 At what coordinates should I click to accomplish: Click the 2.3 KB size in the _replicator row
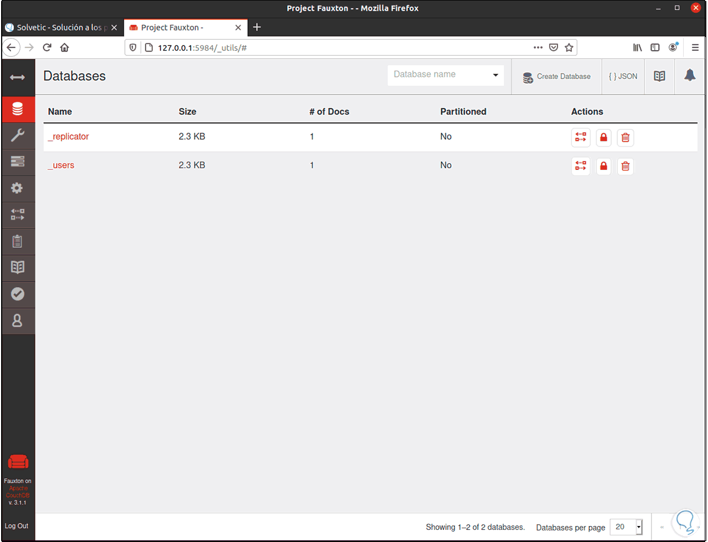click(192, 137)
